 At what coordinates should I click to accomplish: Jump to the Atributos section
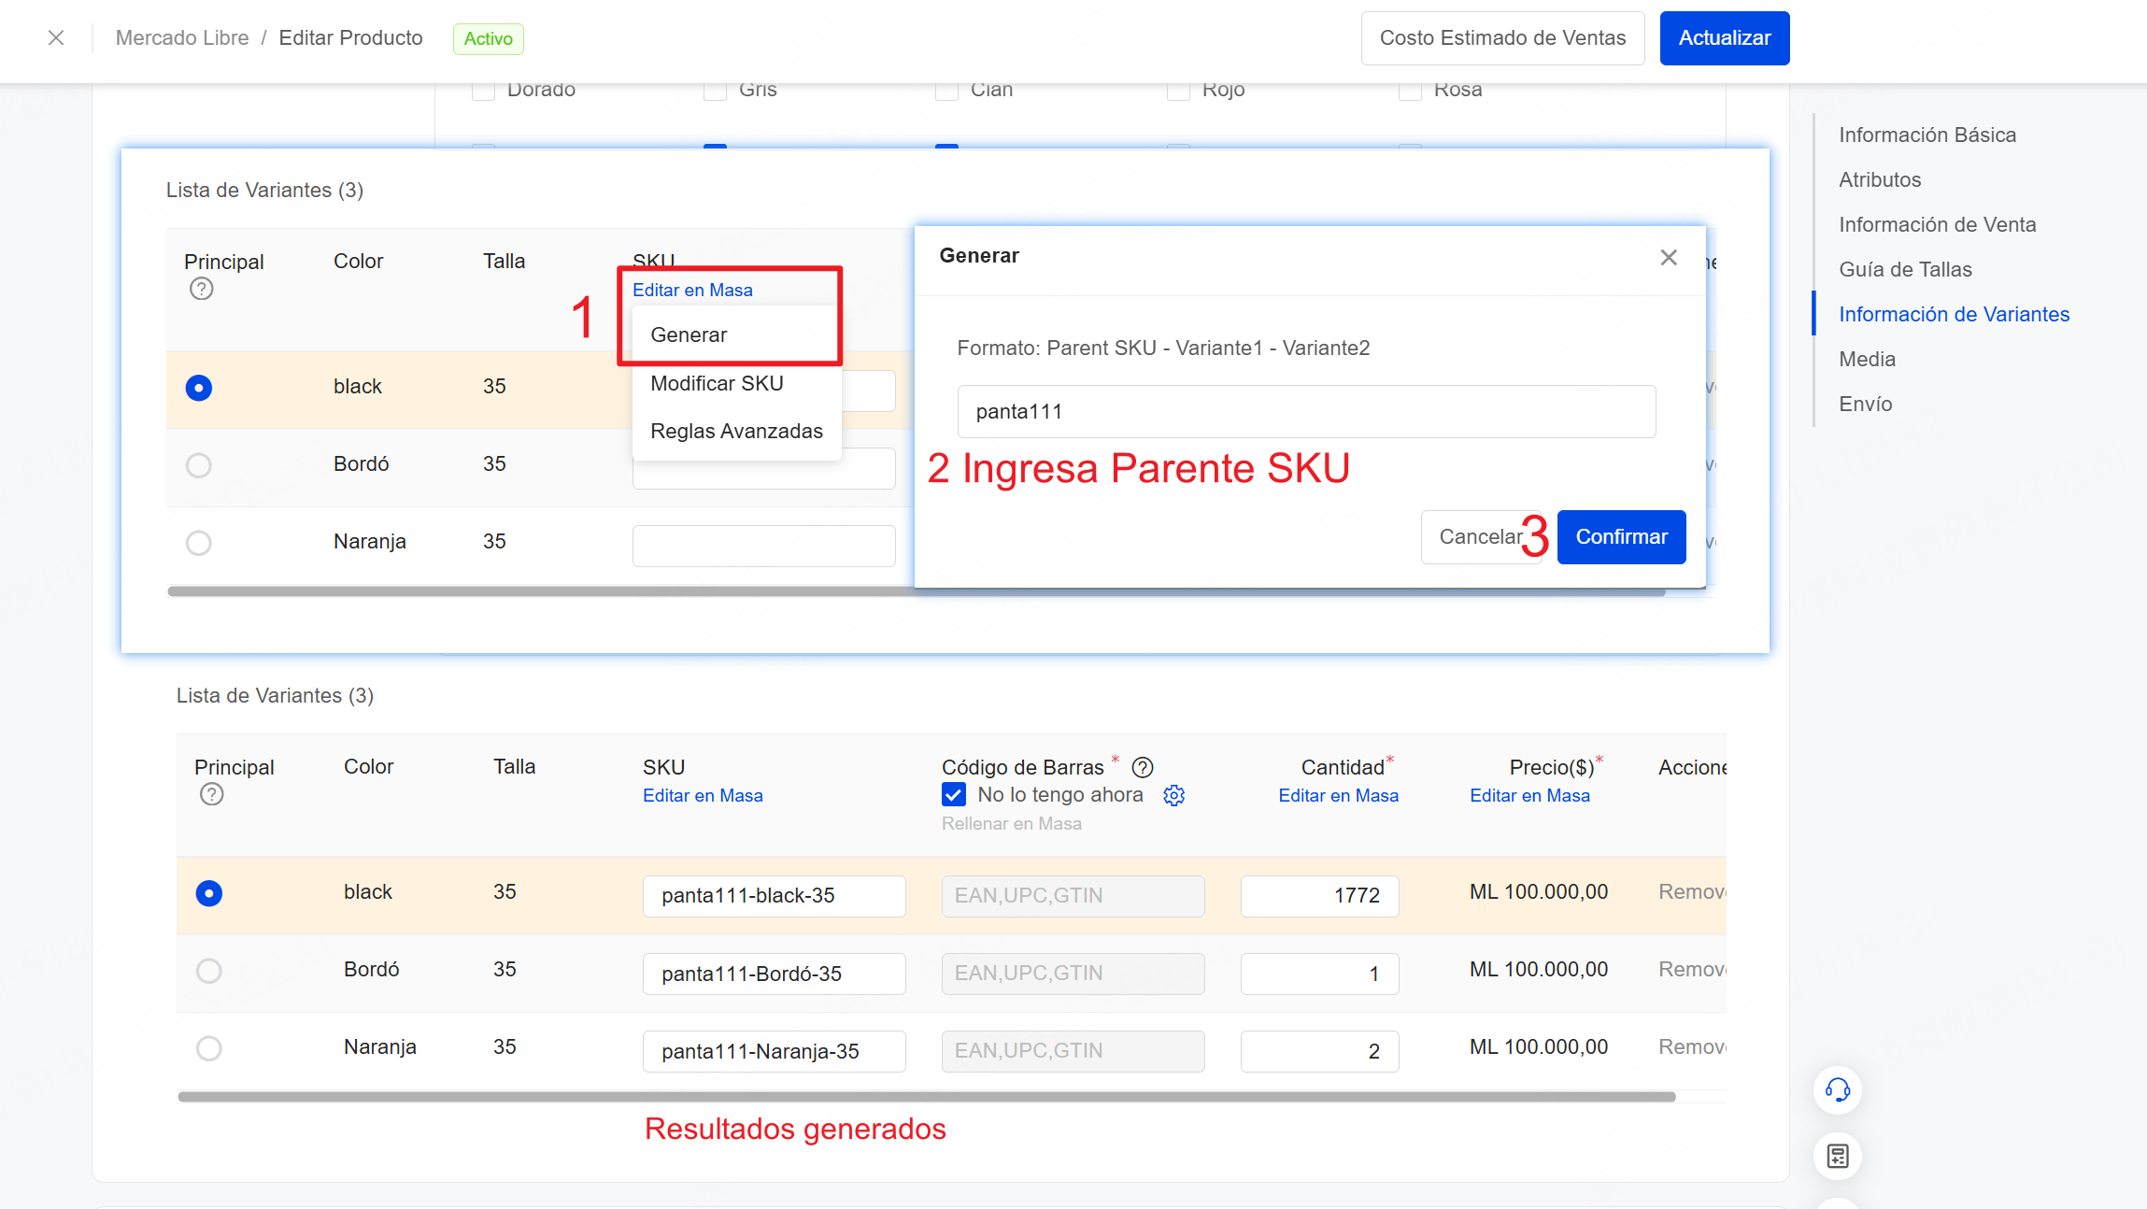click(1880, 179)
